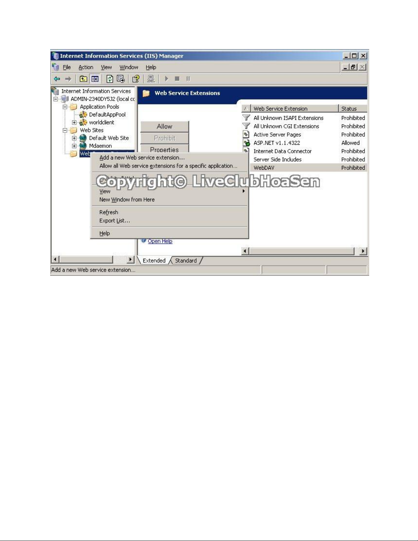Screen dimensions: 418x541
Task: Switch to the Extended tab
Action: pyautogui.click(x=154, y=260)
